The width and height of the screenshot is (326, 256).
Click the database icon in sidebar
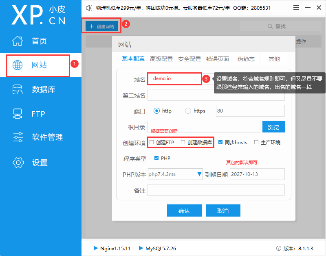click(18, 89)
